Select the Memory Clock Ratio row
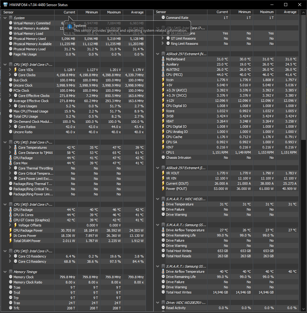This screenshot has height=313, width=307. pos(73,282)
